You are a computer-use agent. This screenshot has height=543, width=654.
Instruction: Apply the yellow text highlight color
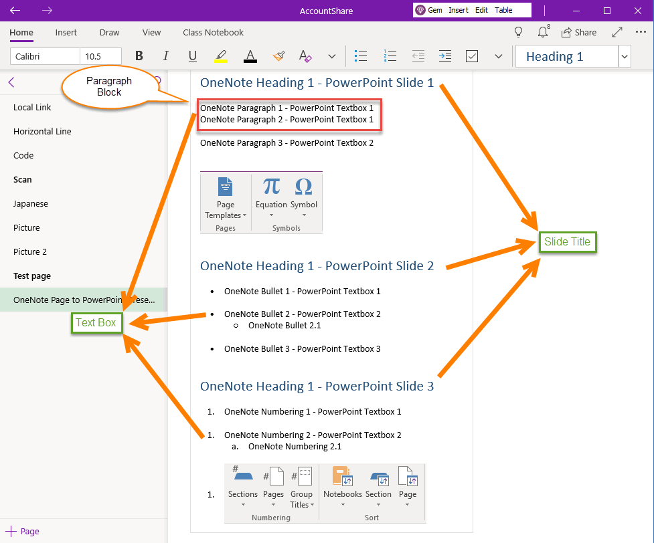pyautogui.click(x=221, y=56)
